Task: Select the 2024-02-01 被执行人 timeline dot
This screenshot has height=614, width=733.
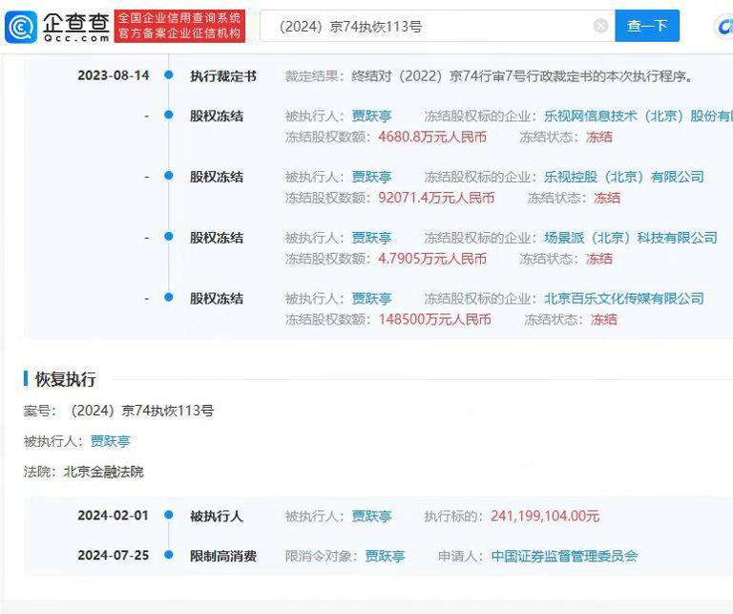Action: [x=169, y=516]
